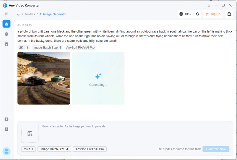Open the AnvSoft PixArtAI Pro model selector
Screen dimensions: 237x160
point(90,149)
